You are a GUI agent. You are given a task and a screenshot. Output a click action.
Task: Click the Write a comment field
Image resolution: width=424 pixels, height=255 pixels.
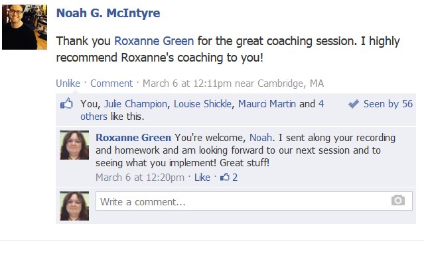tap(254, 201)
